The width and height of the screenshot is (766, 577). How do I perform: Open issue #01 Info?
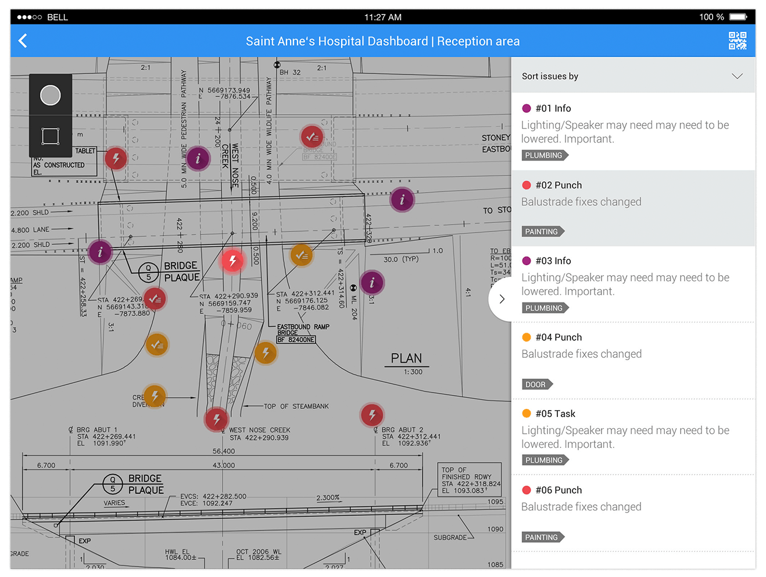633,132
